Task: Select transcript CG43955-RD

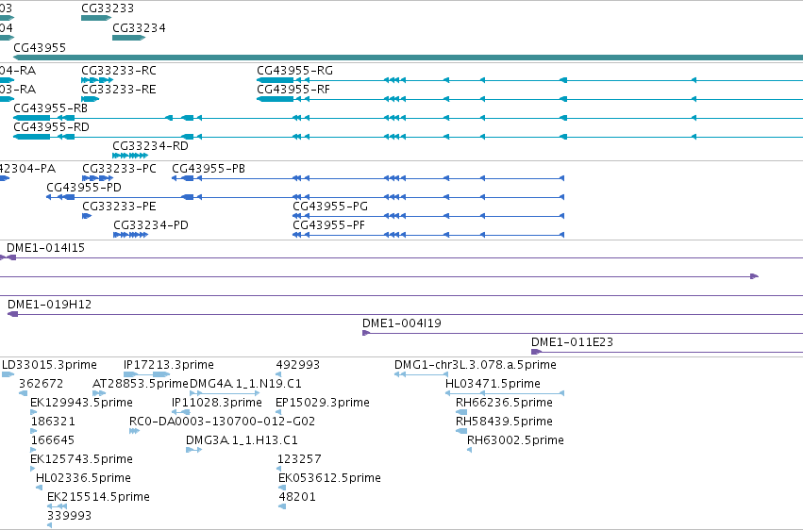Action: click(x=51, y=126)
